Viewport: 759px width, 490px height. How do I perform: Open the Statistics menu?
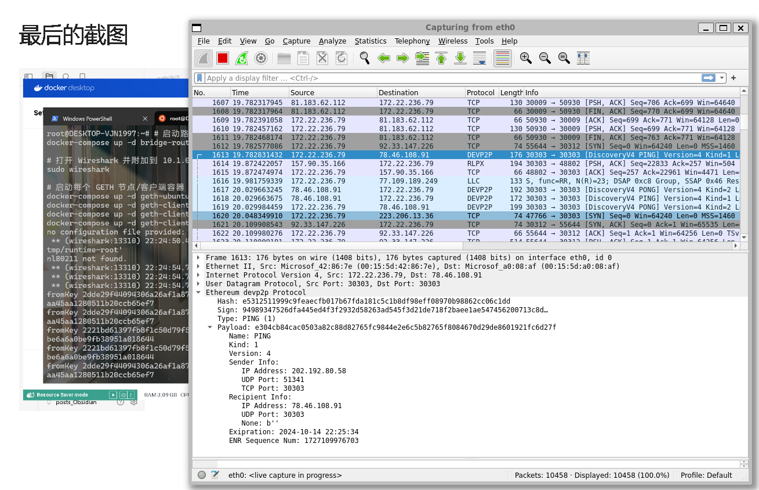pos(370,41)
